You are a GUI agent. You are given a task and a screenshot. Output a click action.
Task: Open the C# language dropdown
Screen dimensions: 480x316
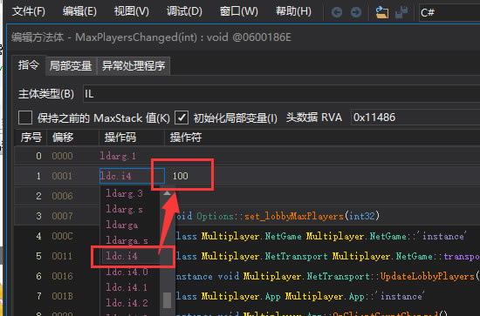pos(449,13)
